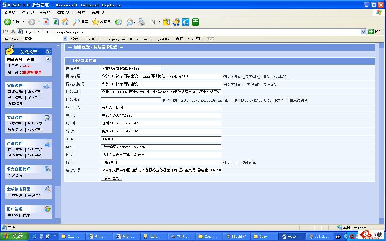Click the 更新信息 button

pyautogui.click(x=111, y=178)
